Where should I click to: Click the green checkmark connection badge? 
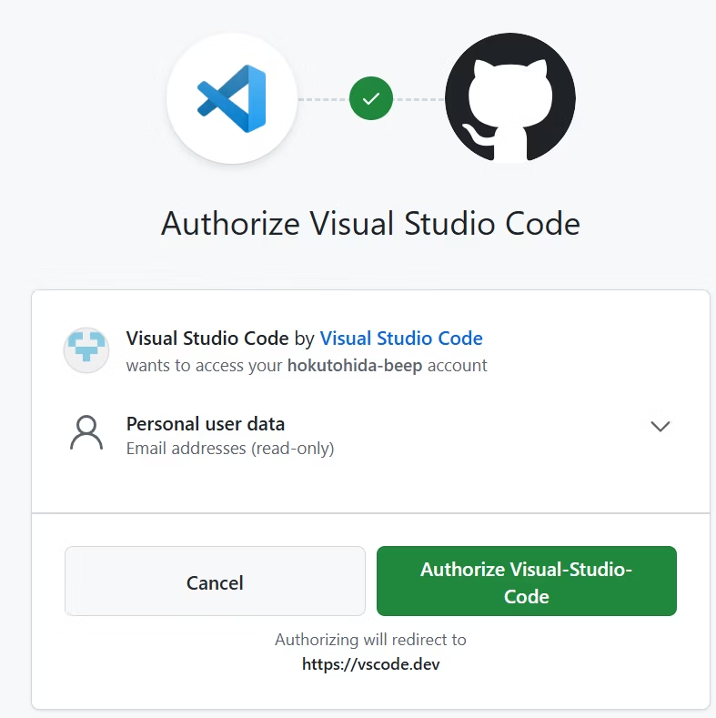[x=371, y=98]
